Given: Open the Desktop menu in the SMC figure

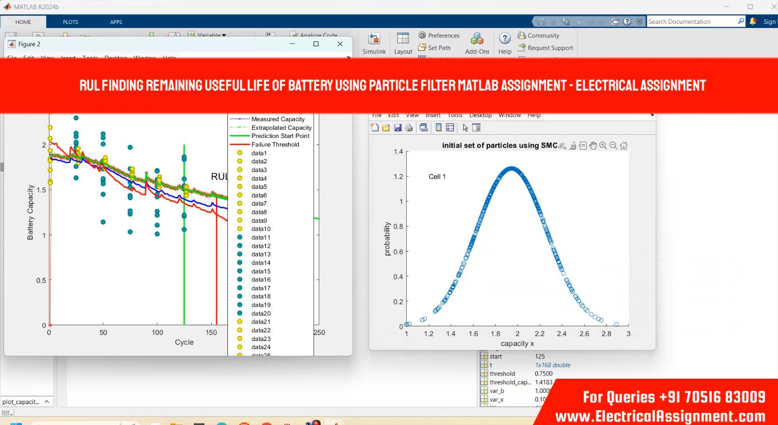Looking at the screenshot, I should (480, 115).
